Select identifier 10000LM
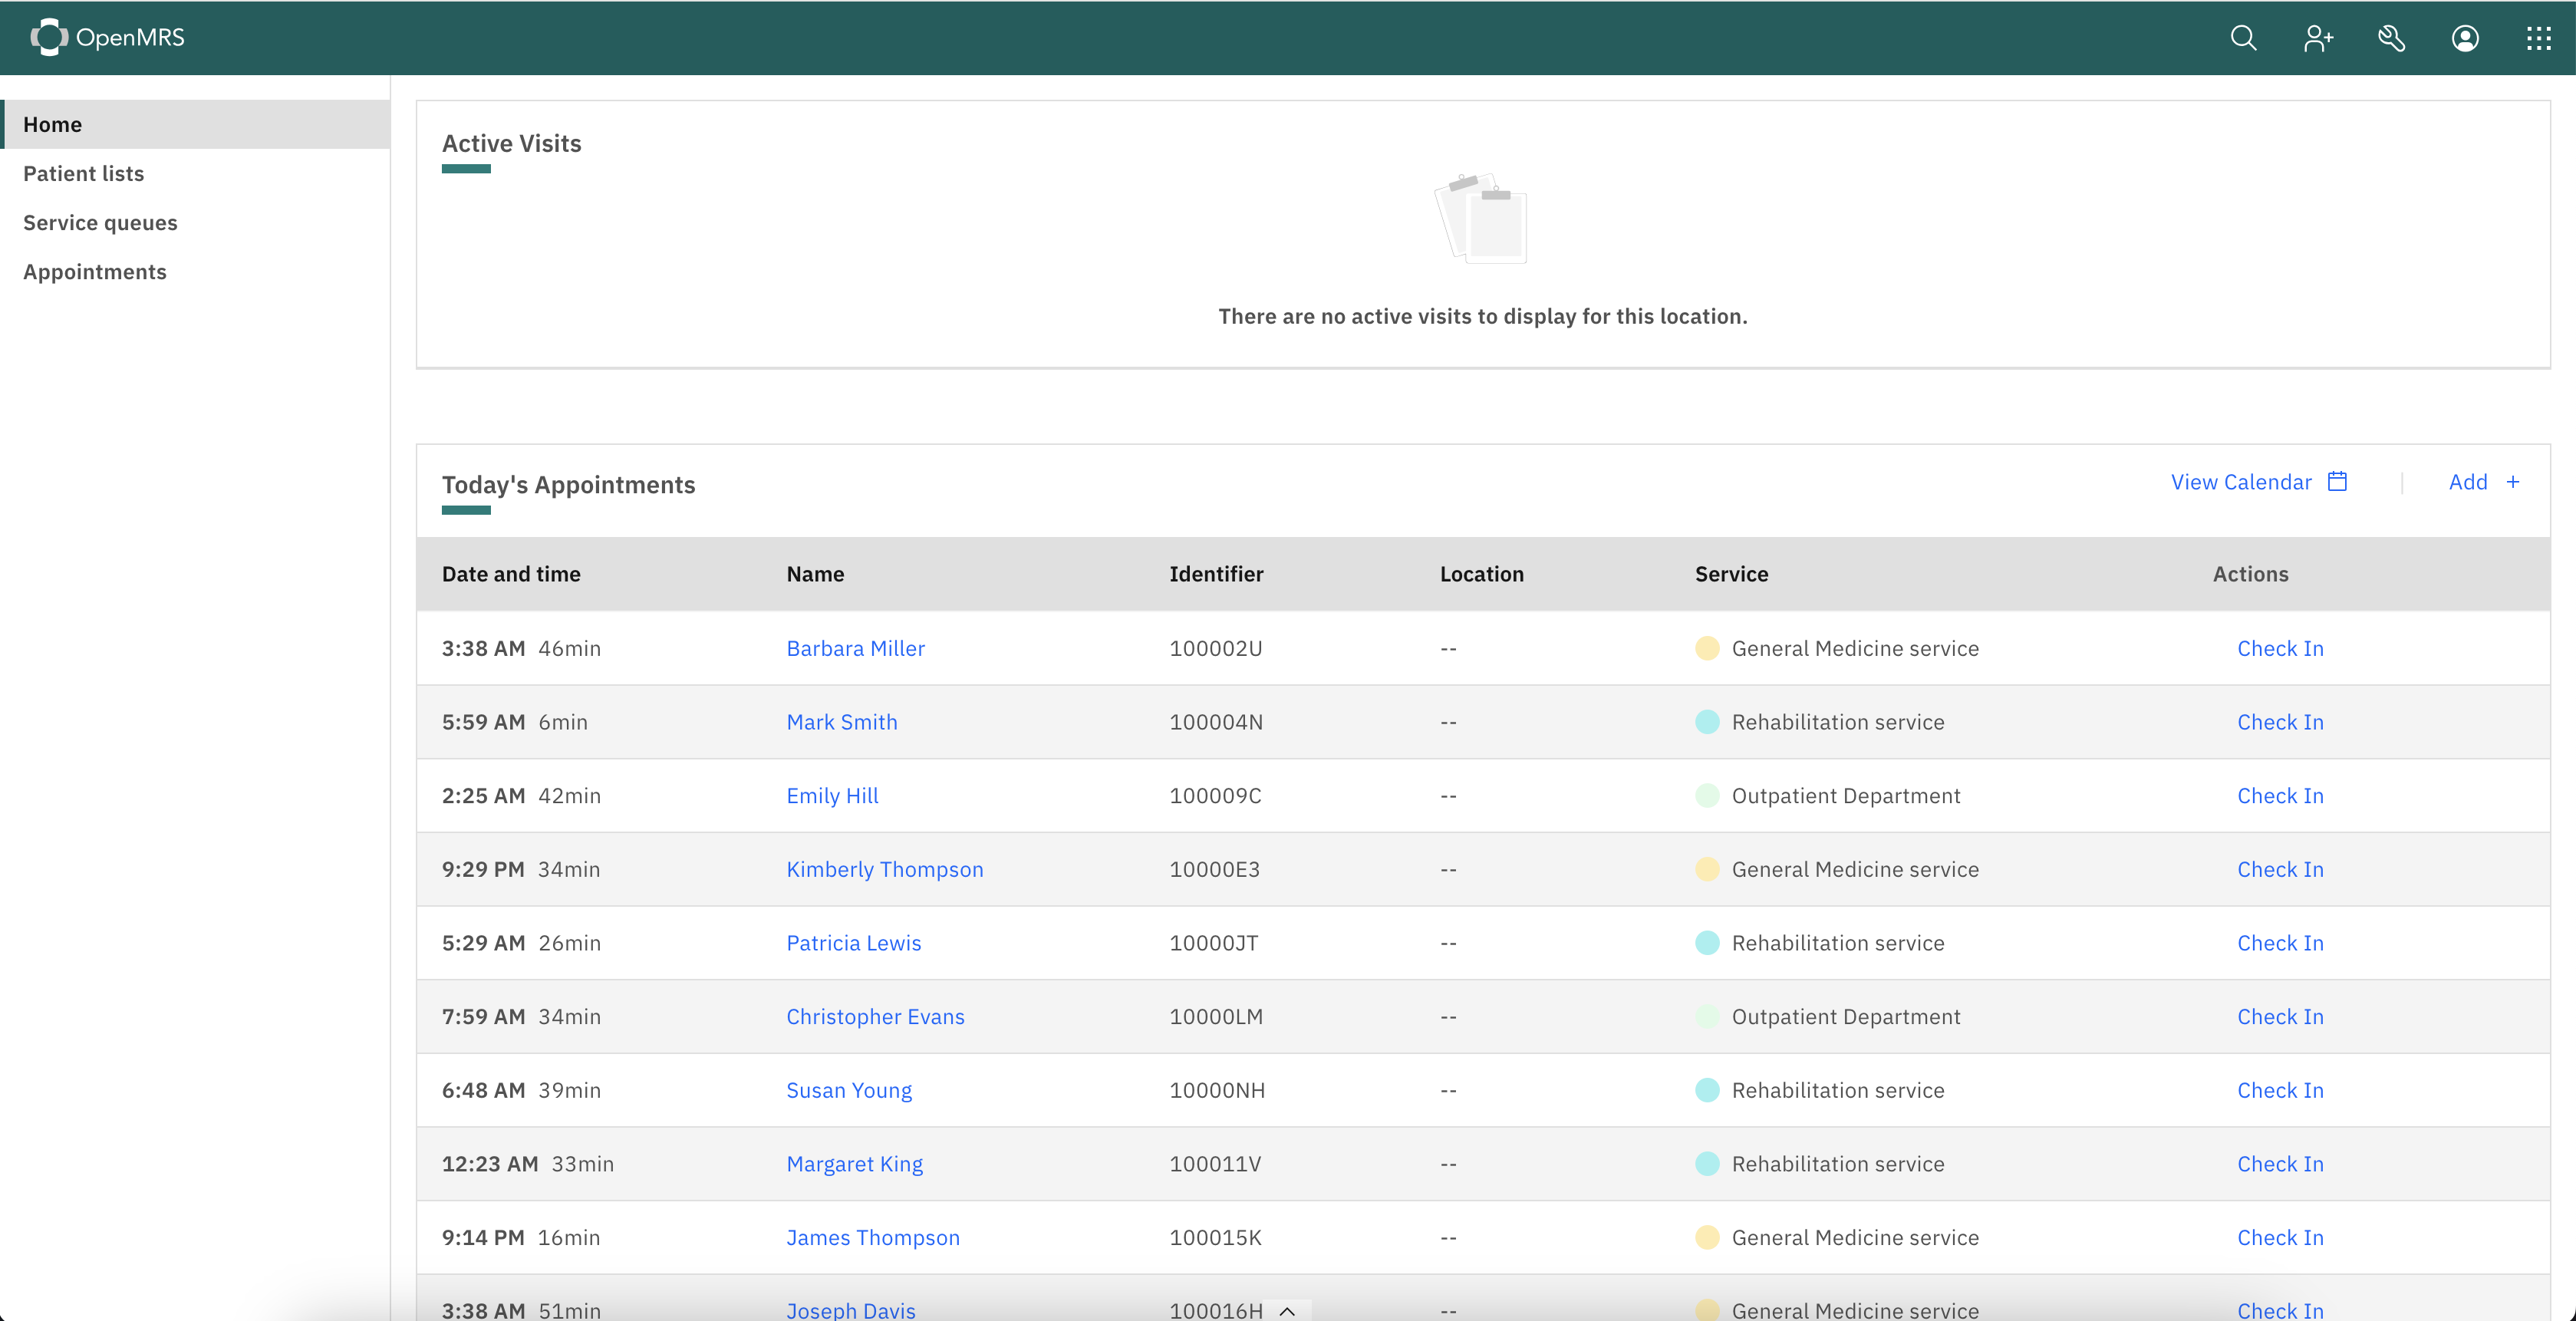The image size is (2576, 1321). (1216, 1016)
